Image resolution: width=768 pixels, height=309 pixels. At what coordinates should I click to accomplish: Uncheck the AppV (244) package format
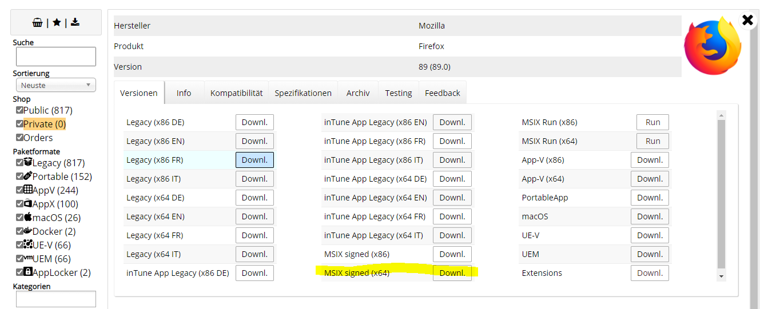[19, 190]
